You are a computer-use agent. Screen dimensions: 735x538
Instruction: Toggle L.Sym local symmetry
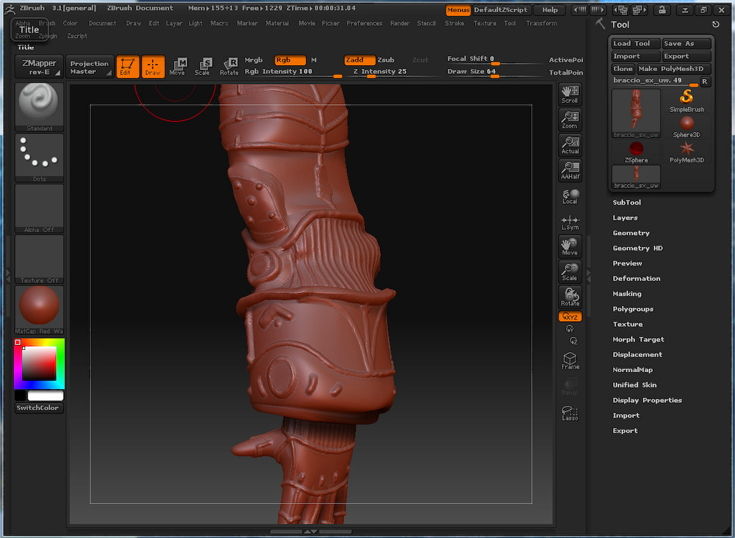click(570, 223)
